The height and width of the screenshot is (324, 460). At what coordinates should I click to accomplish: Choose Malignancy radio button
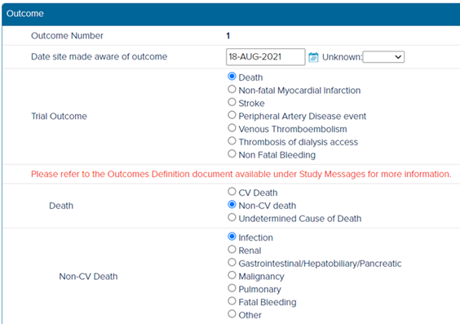(232, 275)
